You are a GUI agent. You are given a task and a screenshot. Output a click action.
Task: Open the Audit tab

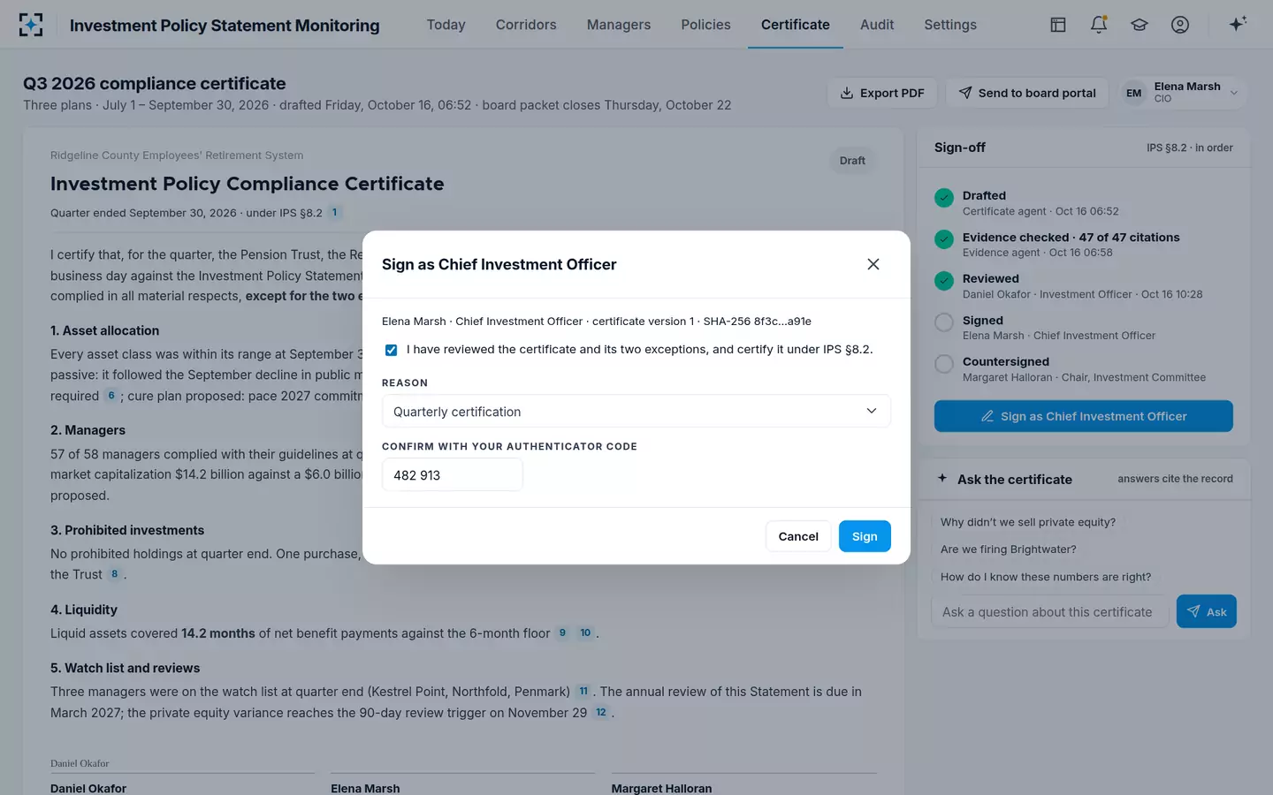[877, 25]
